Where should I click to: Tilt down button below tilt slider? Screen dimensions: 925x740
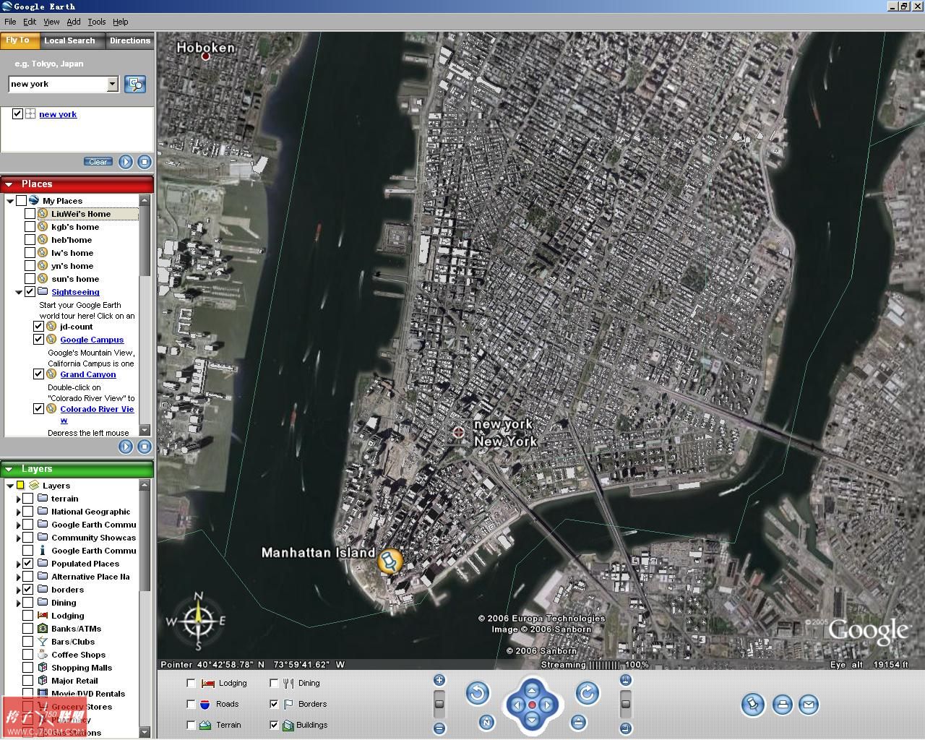point(626,728)
